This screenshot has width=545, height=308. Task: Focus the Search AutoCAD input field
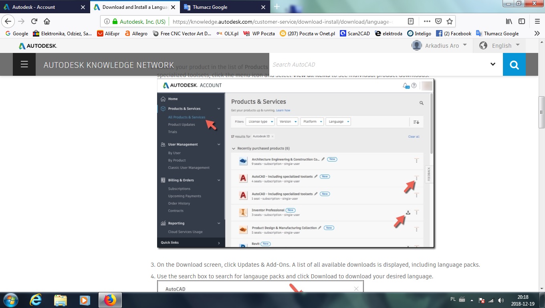tap(377, 64)
